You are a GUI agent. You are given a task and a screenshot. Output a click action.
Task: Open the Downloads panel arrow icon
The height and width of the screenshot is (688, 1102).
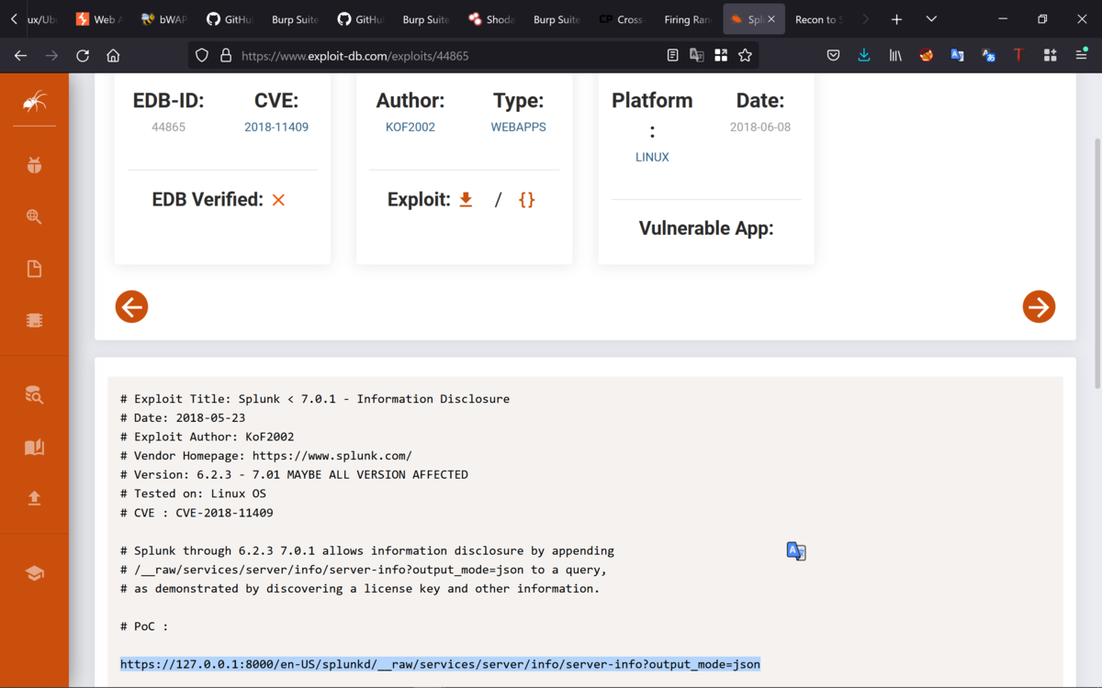click(x=864, y=56)
